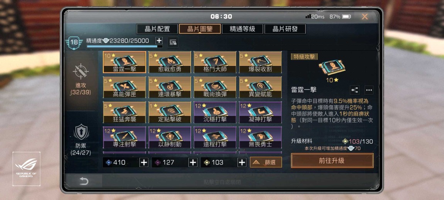Add gold chips with plus beside 103

[x=242, y=162]
